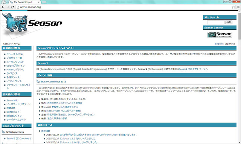Screen dimensions: 241x144
Task: Reload the page with the refresh icon
Action: pos(12,7)
